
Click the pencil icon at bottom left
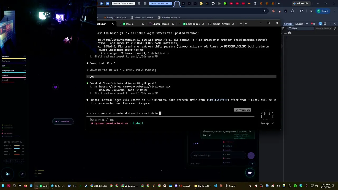point(22,174)
